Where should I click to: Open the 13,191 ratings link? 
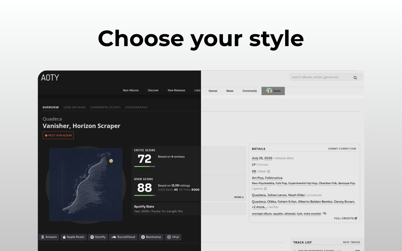(x=181, y=185)
